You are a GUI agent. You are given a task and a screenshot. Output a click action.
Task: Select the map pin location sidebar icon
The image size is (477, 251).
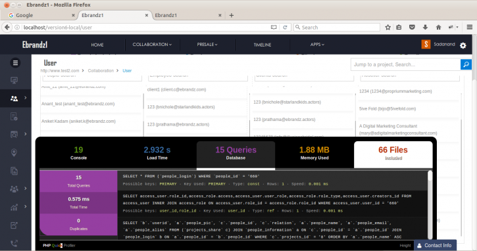(14, 152)
